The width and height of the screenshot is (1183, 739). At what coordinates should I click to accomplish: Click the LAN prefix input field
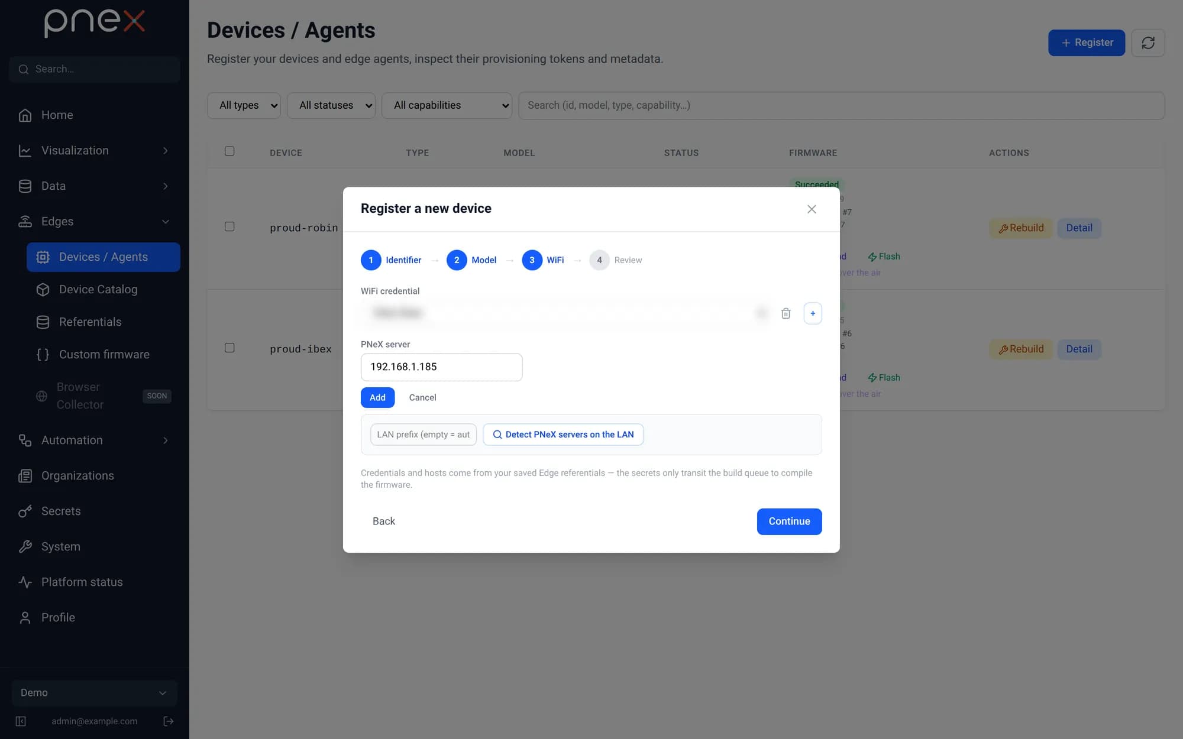[424, 435]
